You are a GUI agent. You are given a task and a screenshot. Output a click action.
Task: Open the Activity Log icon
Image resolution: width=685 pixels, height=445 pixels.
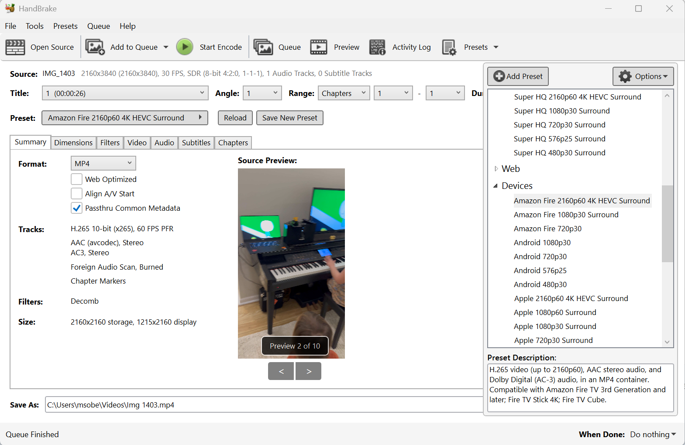tap(377, 47)
